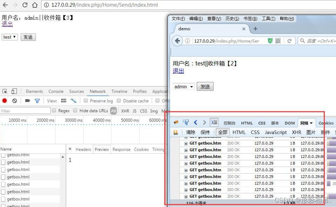Click Chrome forward arrow button
Screen dimensions: 336x207
point(15,5)
